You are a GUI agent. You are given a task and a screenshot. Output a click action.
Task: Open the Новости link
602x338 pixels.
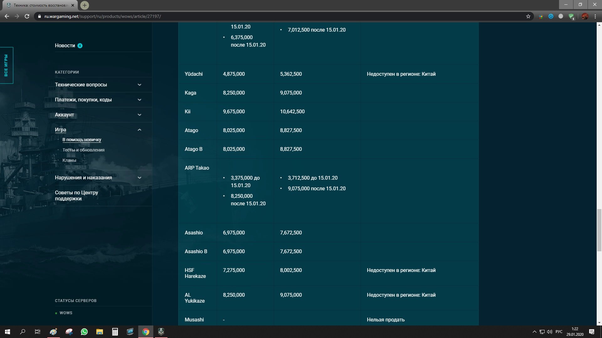click(x=65, y=46)
